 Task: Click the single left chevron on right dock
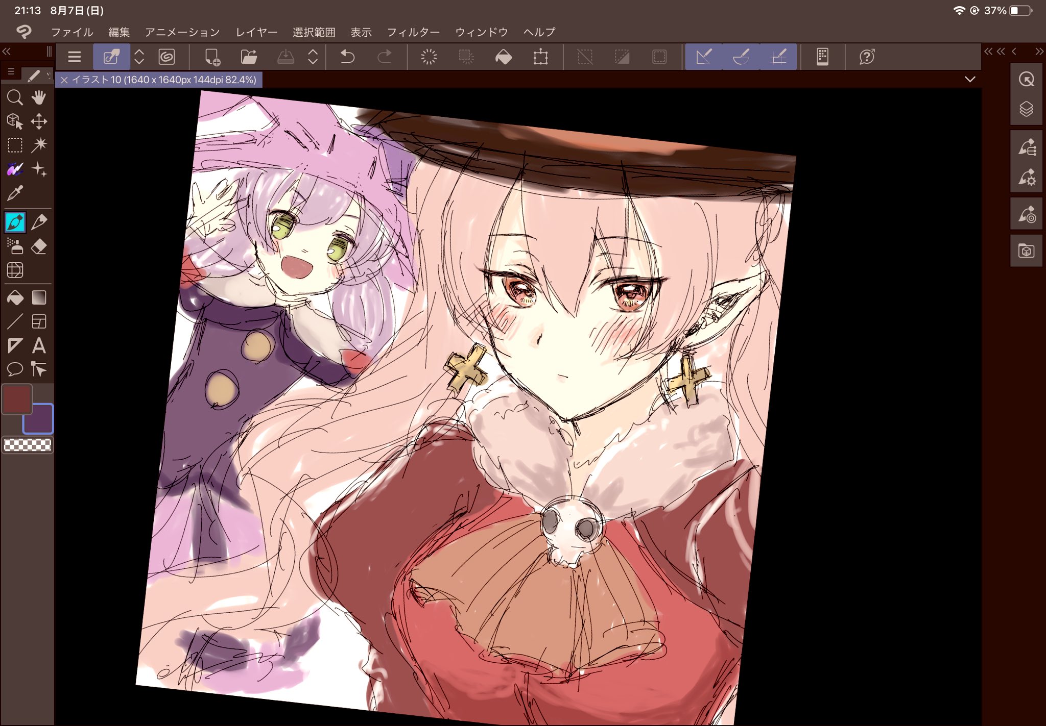coord(1014,51)
